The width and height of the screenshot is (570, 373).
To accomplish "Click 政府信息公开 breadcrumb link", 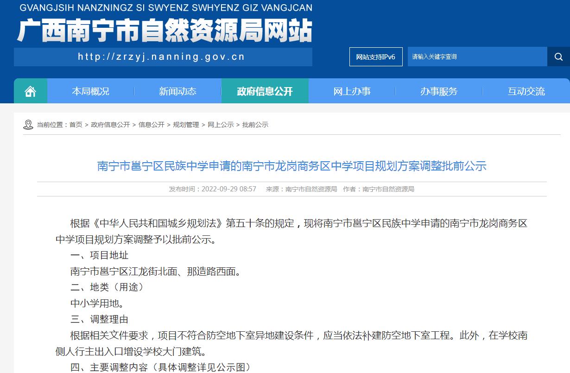I will 110,125.
